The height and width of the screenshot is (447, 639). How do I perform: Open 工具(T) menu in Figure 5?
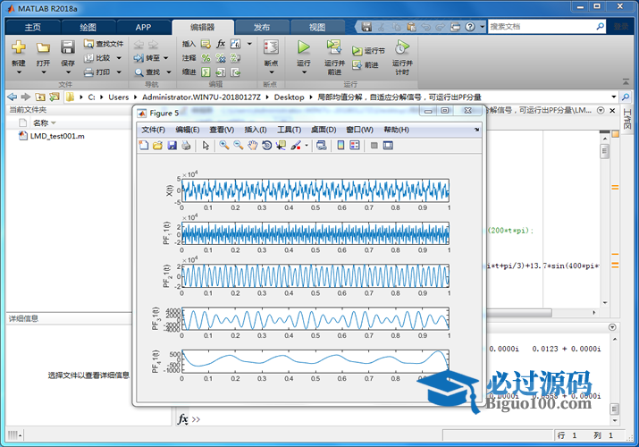coord(289,130)
